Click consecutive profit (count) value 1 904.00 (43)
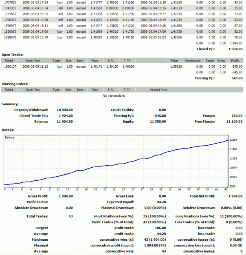The height and width of the screenshot is (255, 246). (155, 246)
